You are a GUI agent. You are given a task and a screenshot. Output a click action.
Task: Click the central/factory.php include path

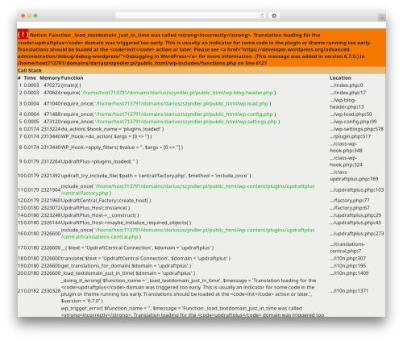click(188, 189)
